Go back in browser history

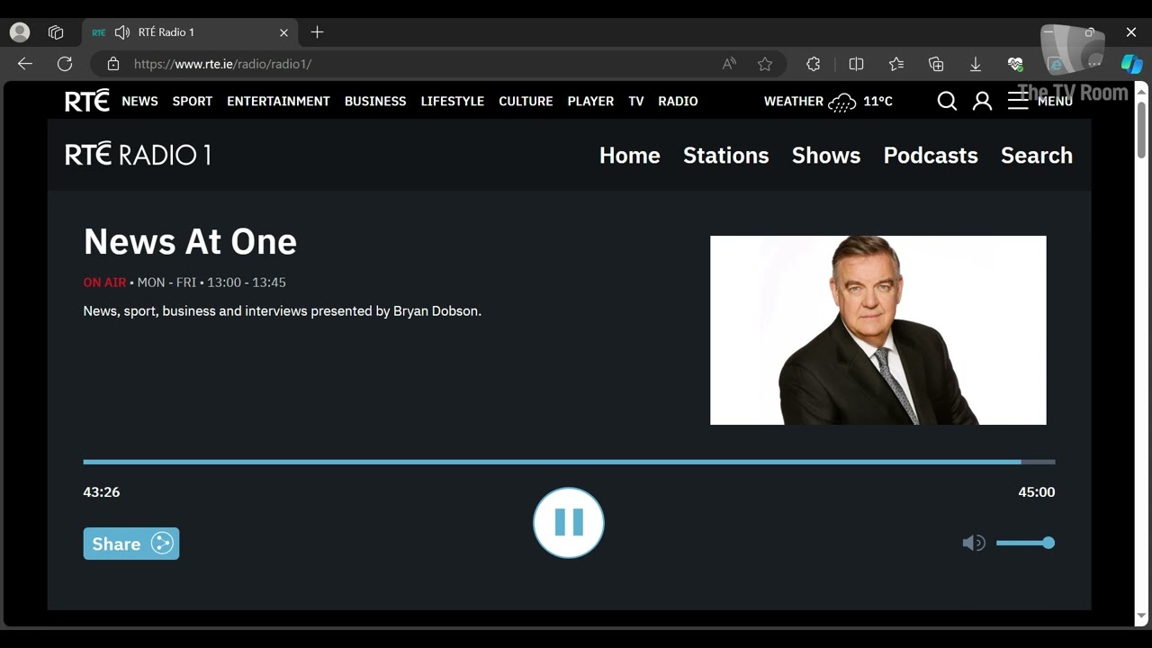[25, 64]
